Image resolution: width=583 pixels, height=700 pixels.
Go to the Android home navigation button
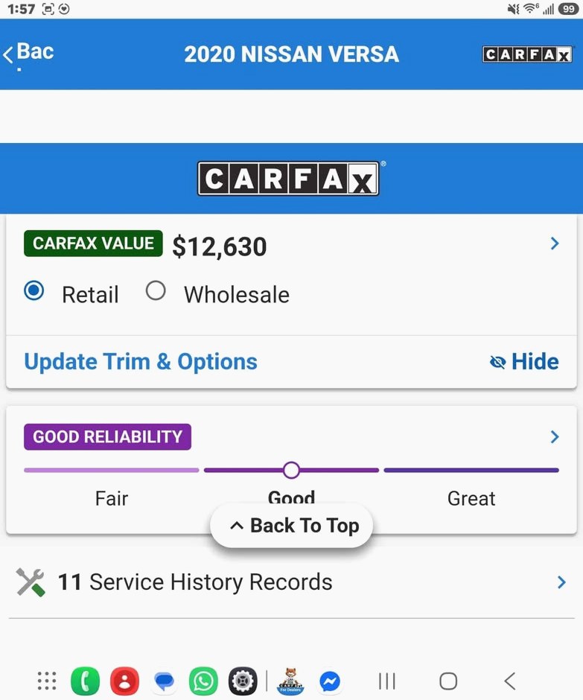click(448, 681)
